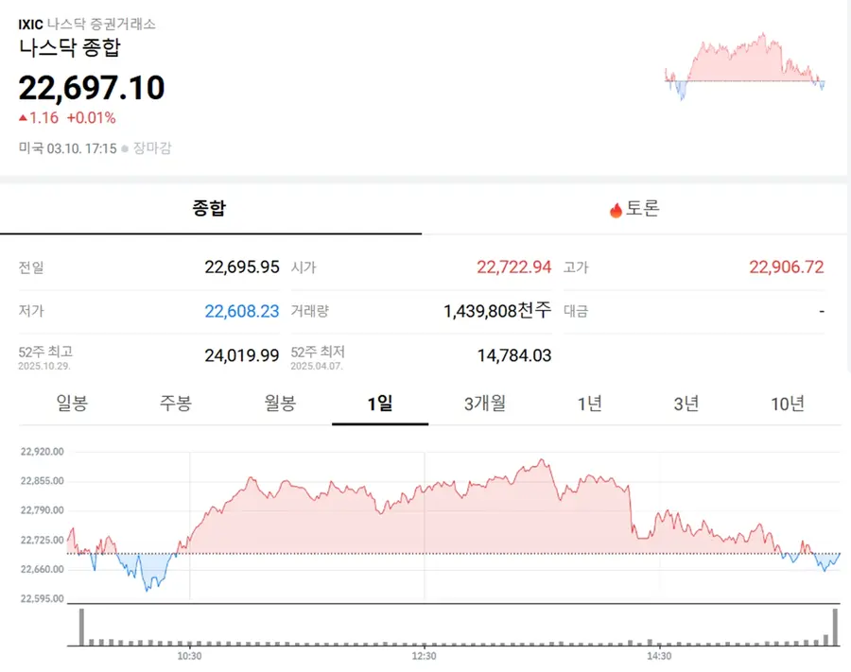Show the 3개월 three-month chart
Screen dimensions: 851x672
pyautogui.click(x=485, y=404)
